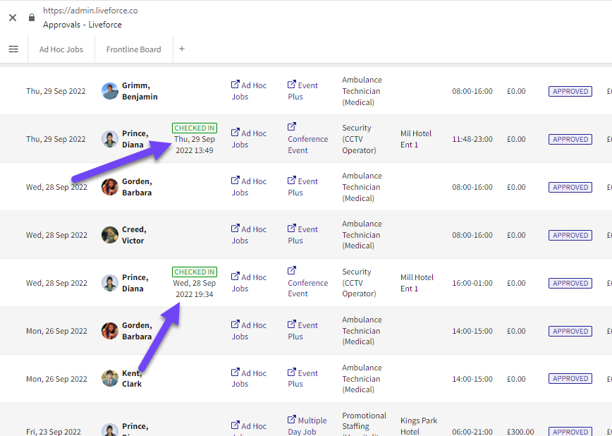Select name Creed, Victor
This screenshot has height=436, width=612.
coord(134,235)
